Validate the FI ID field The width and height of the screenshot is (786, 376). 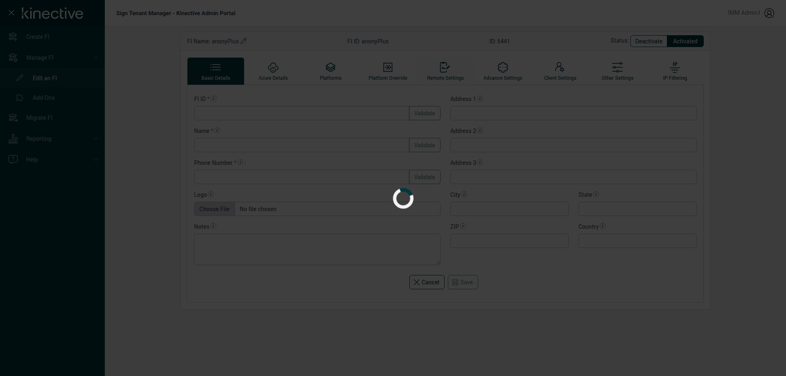(425, 113)
